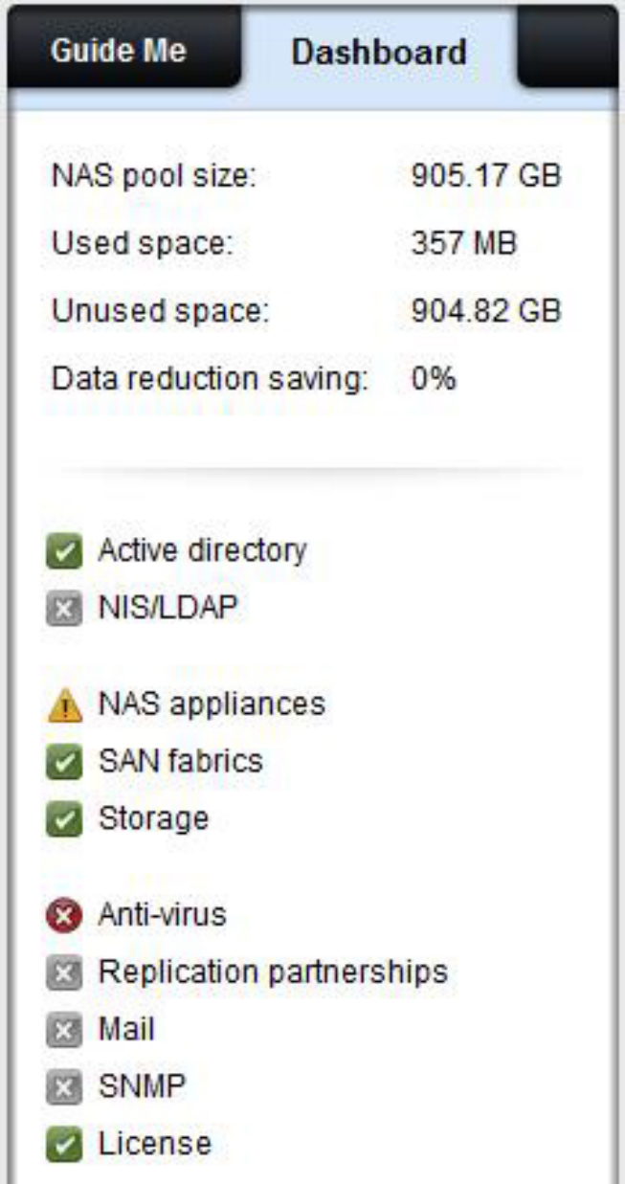625x1184 pixels.
Task: Click the NAS pool size value
Action: tap(485, 176)
